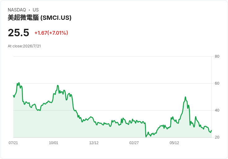Viewport: 228px width, 159px height.
Task: Click the current price 25.5
Action: point(19,33)
